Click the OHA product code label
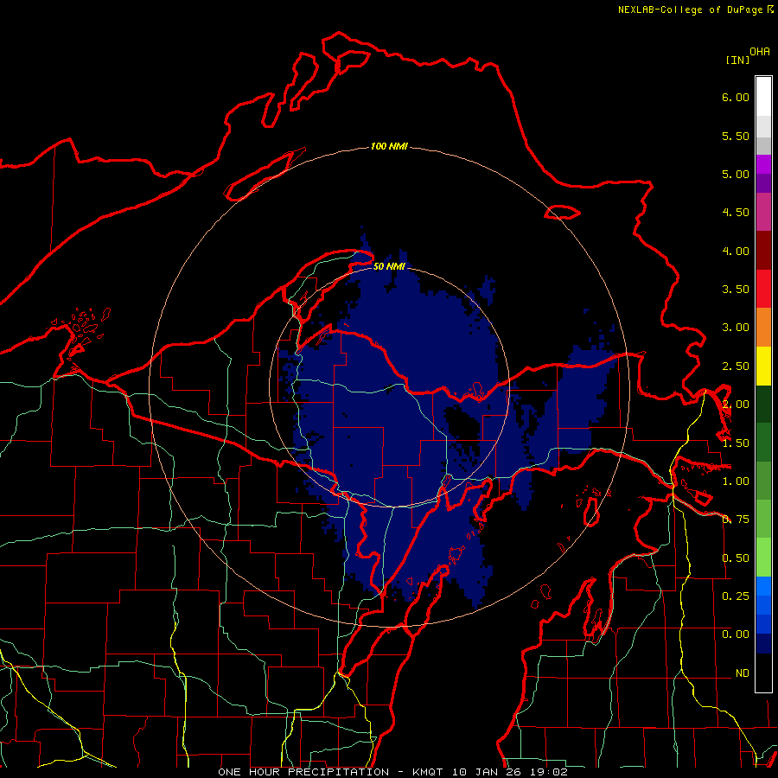Viewport: 778px width, 778px height. [x=760, y=51]
